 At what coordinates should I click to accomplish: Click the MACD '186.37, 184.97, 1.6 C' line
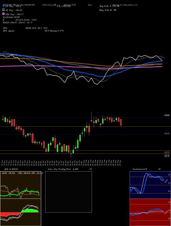17,23
